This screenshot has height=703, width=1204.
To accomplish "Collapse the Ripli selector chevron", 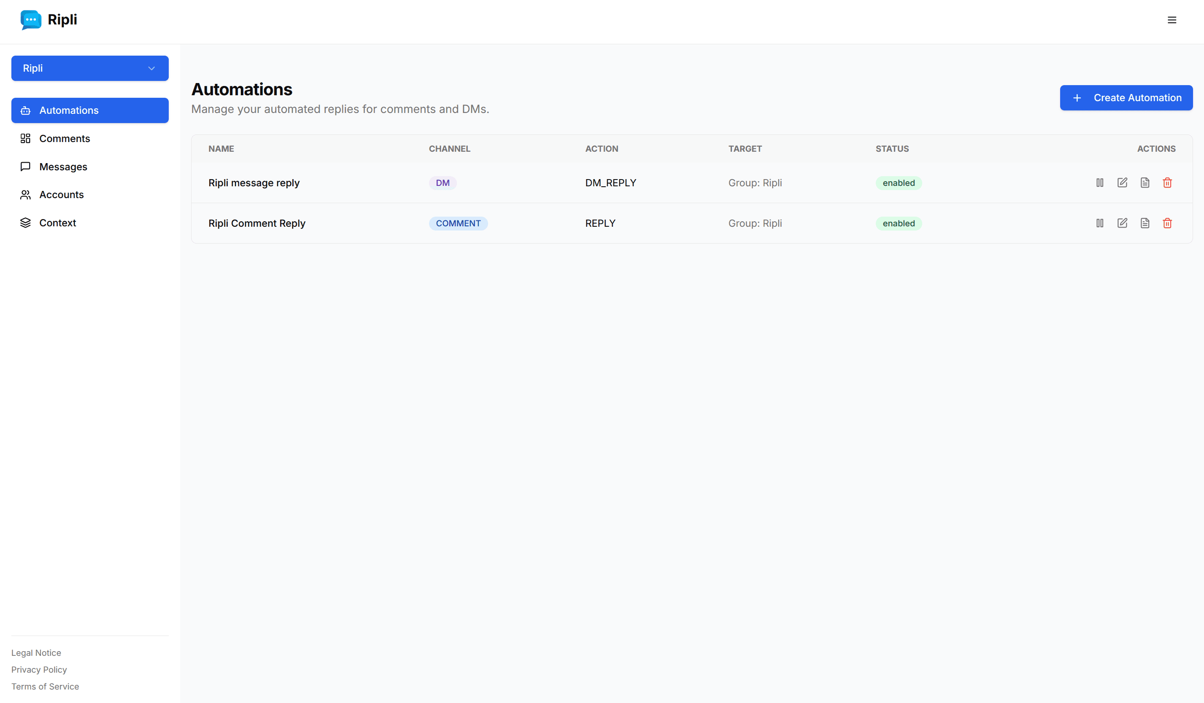I will [x=151, y=68].
